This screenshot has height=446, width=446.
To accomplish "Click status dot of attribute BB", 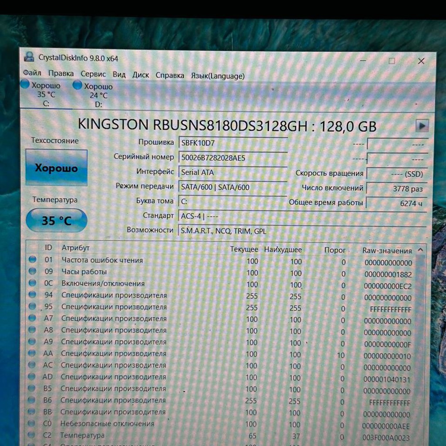I will click(x=31, y=411).
